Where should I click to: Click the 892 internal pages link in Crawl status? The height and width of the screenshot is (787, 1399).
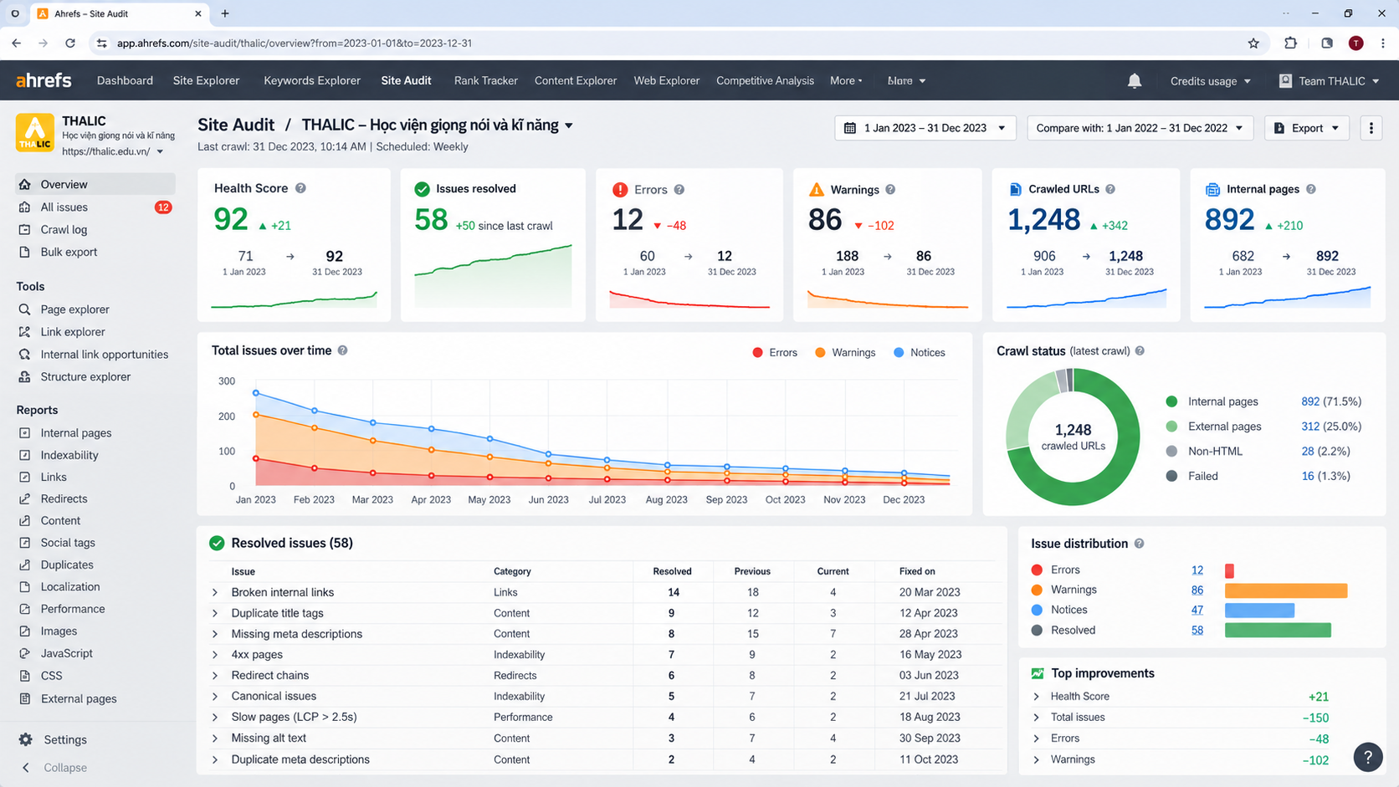coord(1310,401)
